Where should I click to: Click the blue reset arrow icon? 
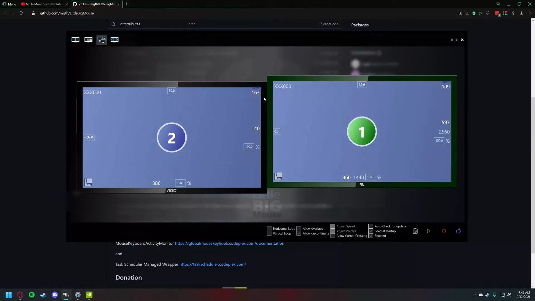pyautogui.click(x=458, y=231)
